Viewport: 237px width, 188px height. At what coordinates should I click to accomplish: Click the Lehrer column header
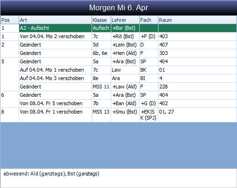(x=125, y=20)
